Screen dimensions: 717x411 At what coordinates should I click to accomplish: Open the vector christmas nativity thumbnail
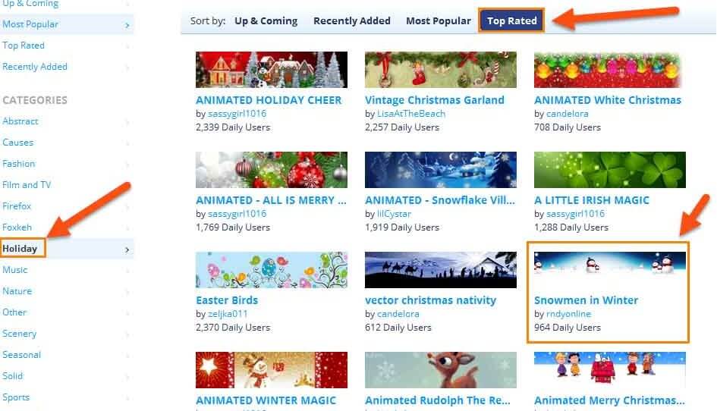pos(440,270)
